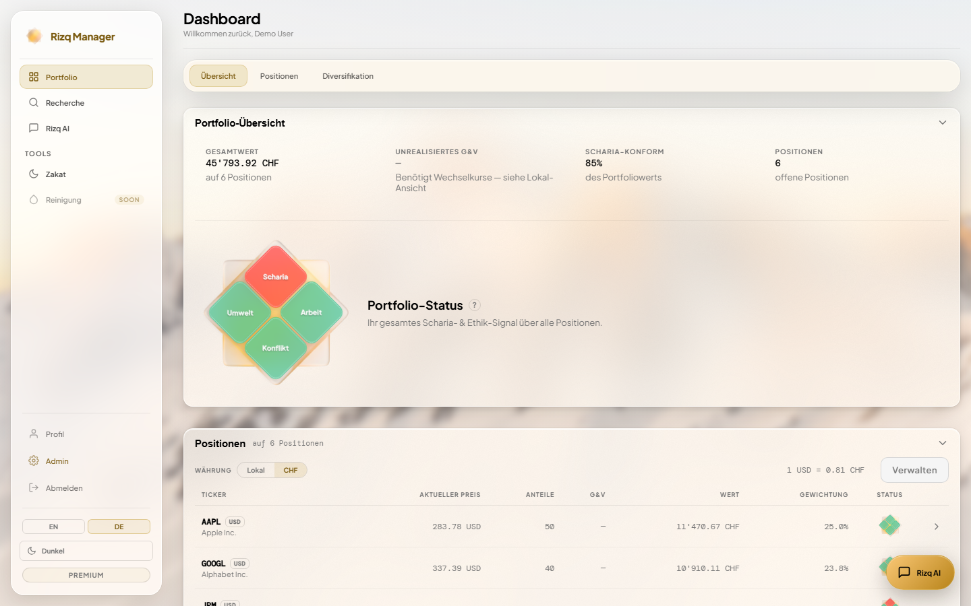Click the 25.0% weighting cell

[x=836, y=527]
